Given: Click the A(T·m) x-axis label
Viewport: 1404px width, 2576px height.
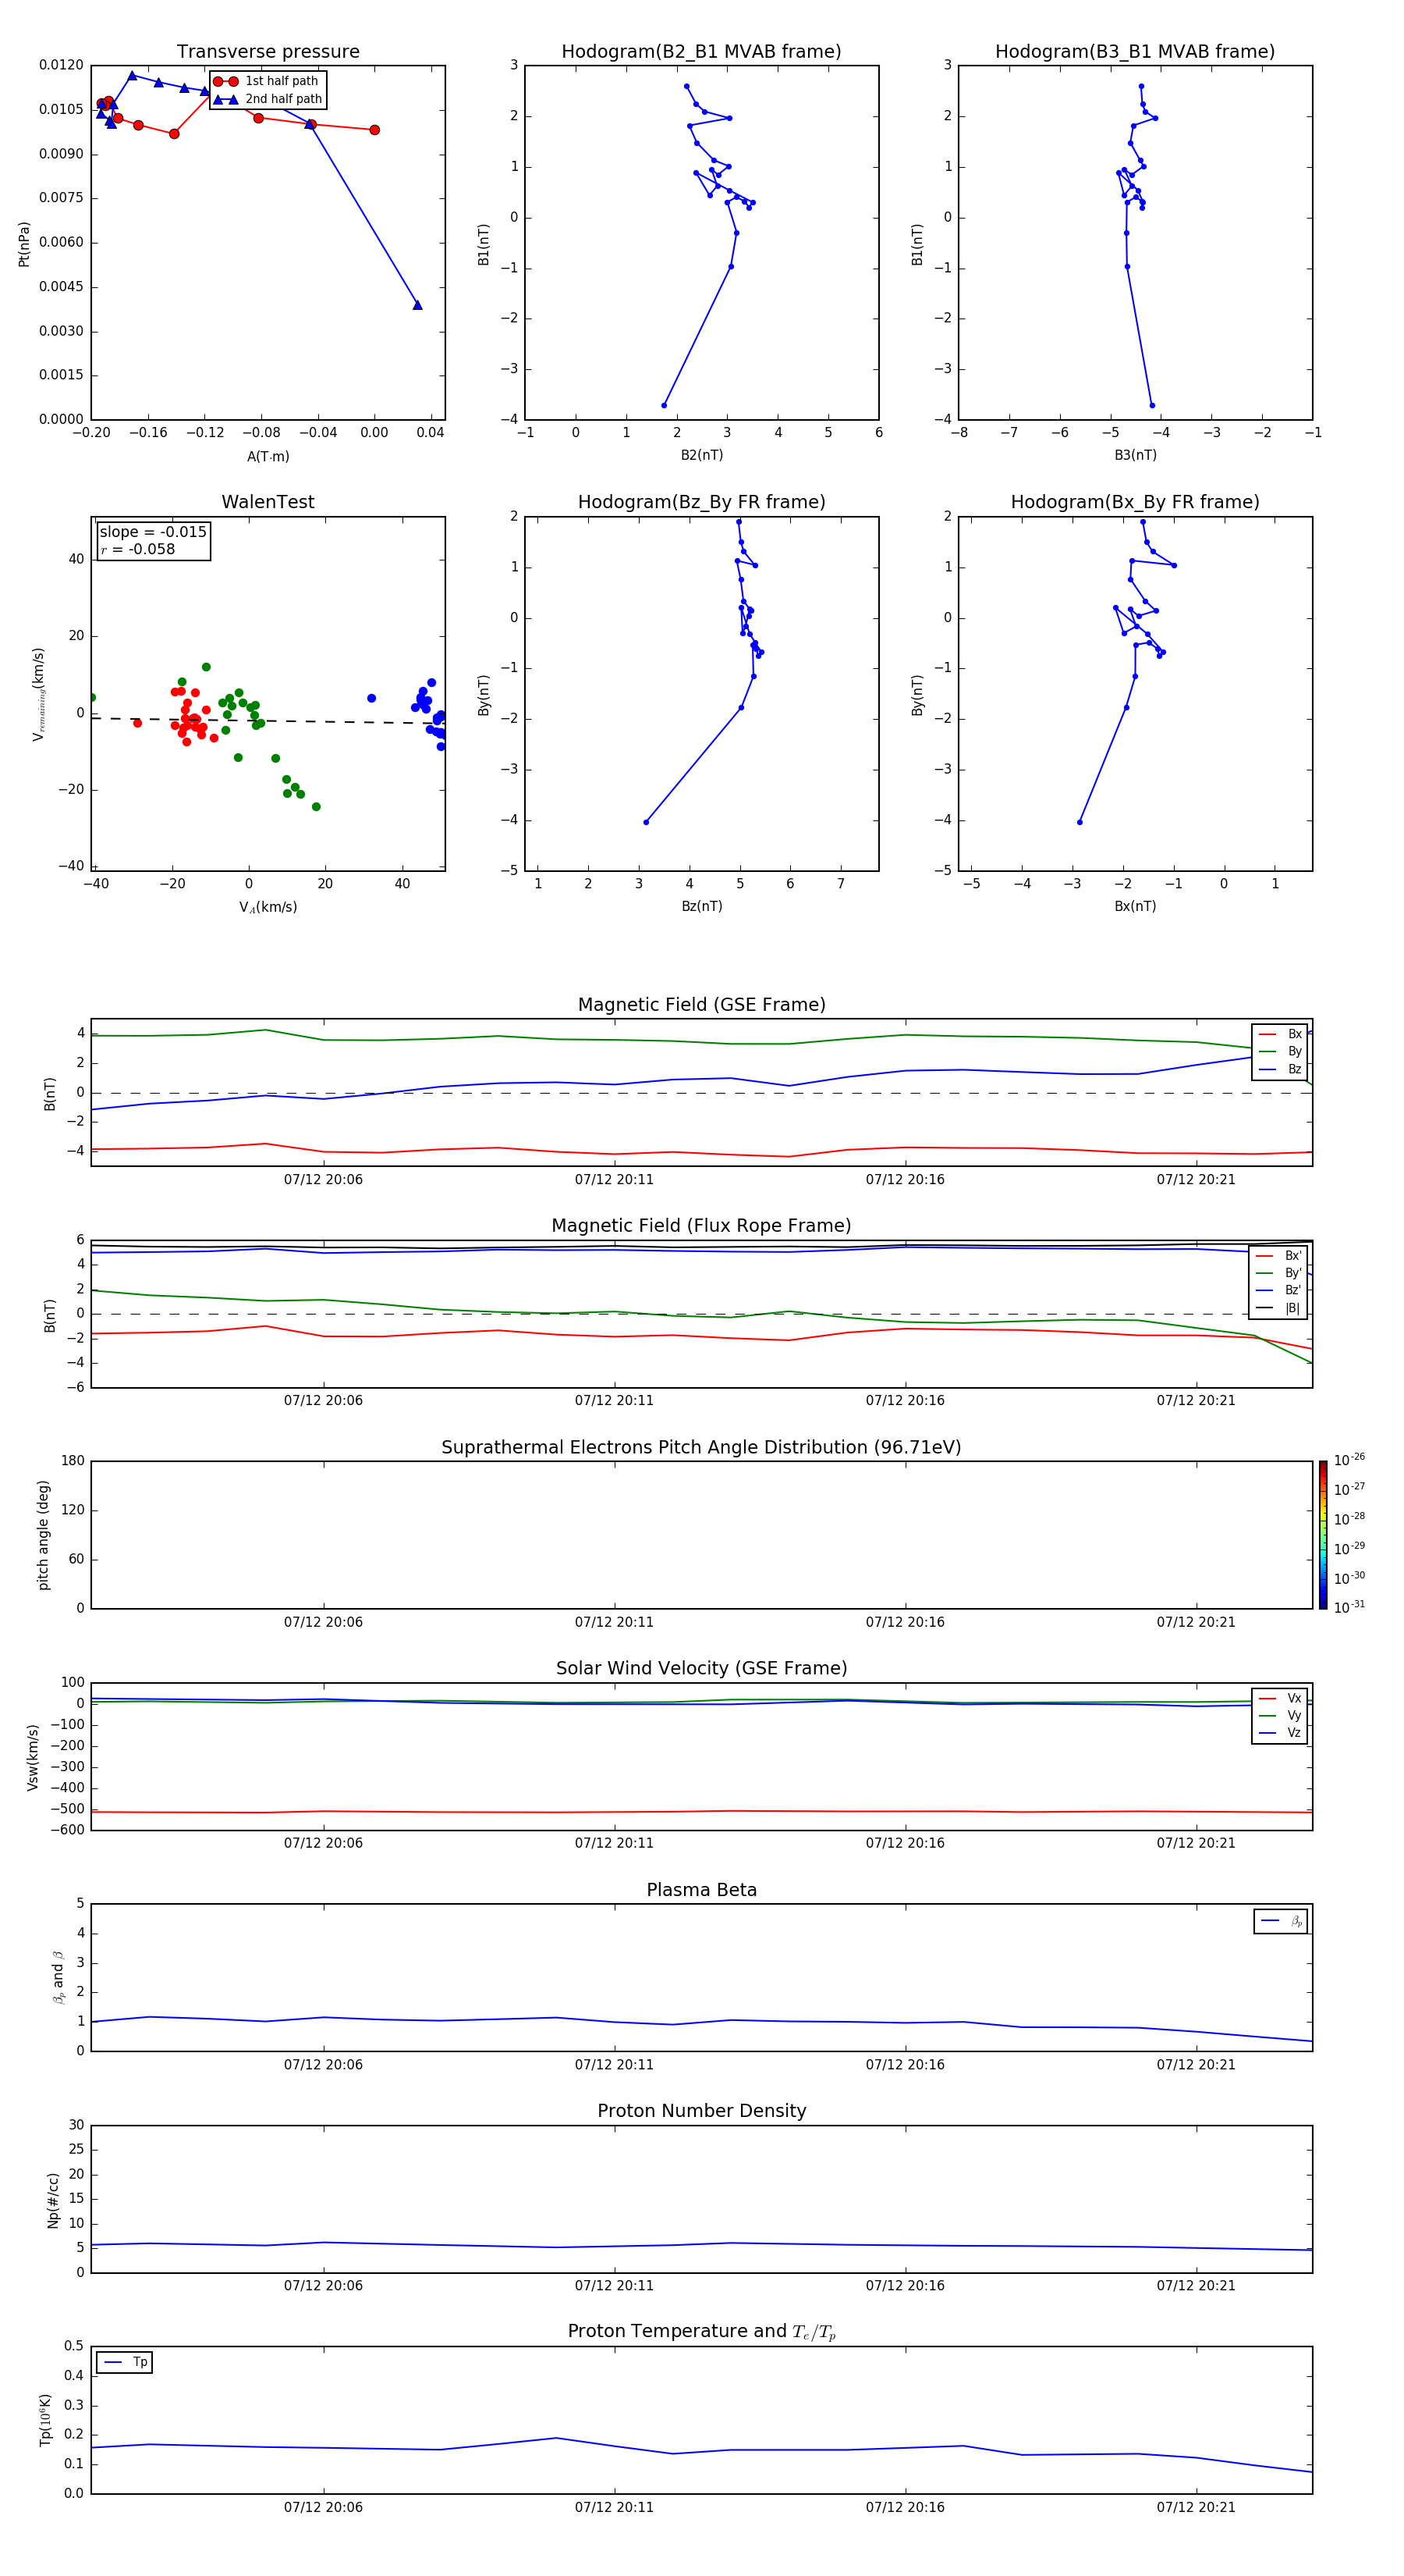Looking at the screenshot, I should tap(268, 456).
